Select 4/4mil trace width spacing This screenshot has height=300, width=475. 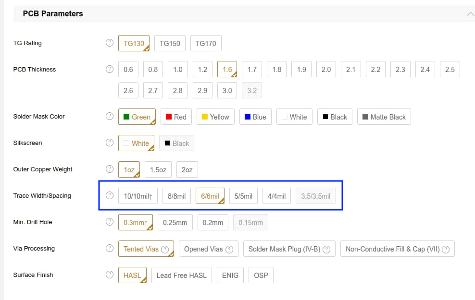(276, 196)
